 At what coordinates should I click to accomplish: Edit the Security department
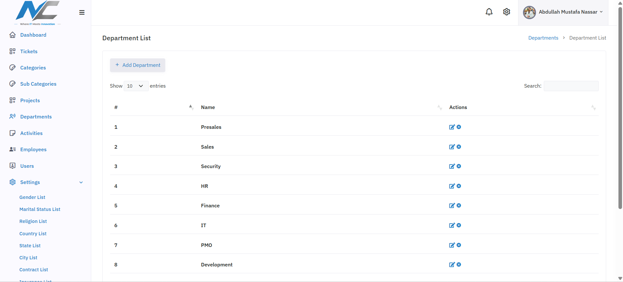[452, 166]
